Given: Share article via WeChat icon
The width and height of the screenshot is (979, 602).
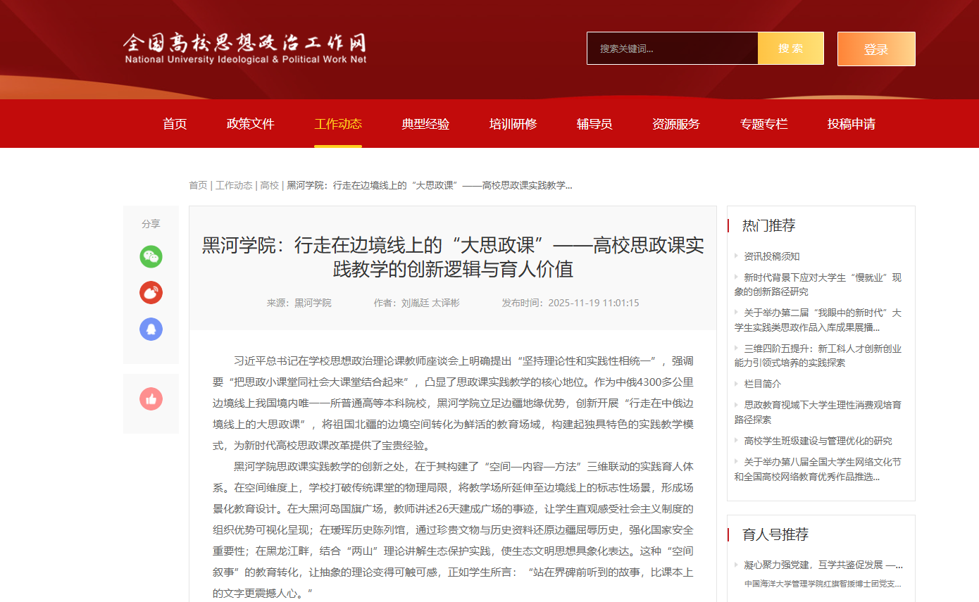Looking at the screenshot, I should pyautogui.click(x=151, y=256).
